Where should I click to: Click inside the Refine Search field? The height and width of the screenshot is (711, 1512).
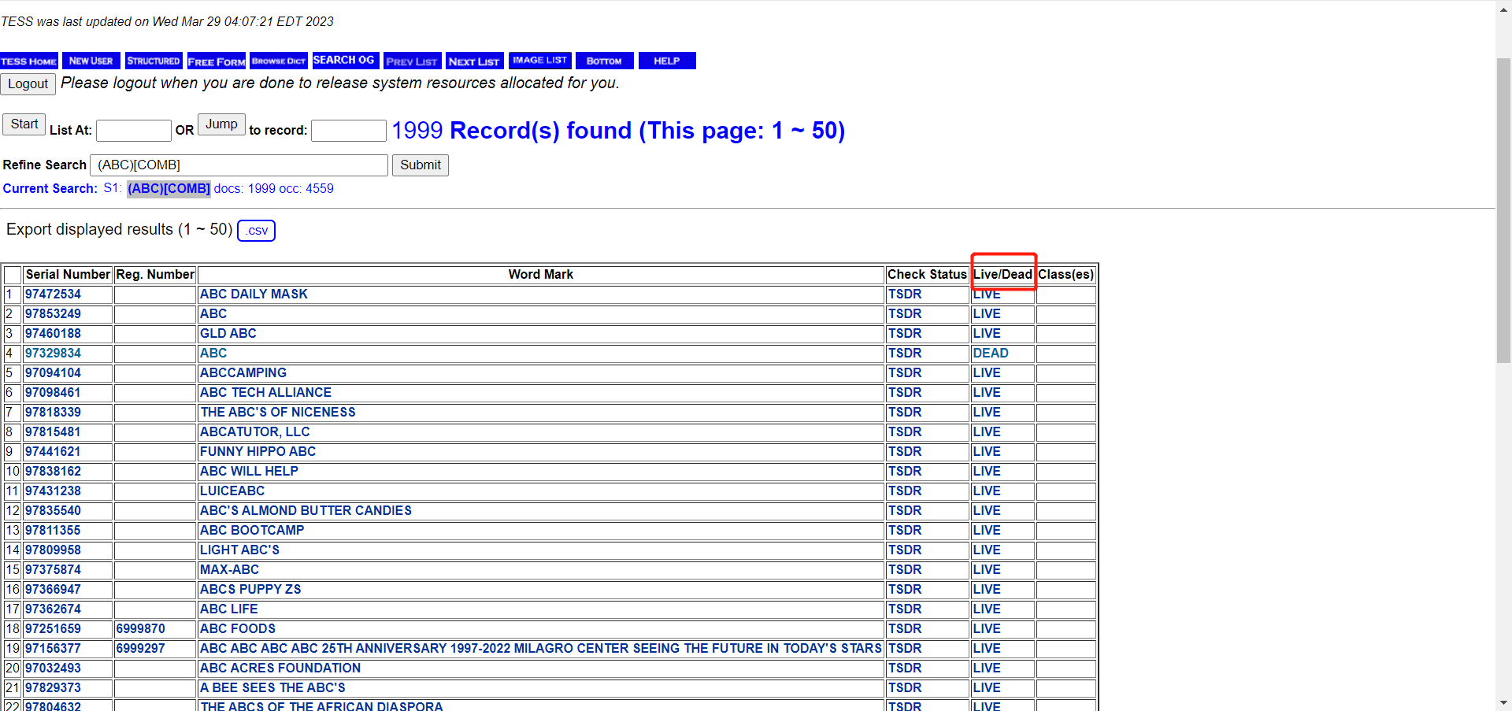239,165
